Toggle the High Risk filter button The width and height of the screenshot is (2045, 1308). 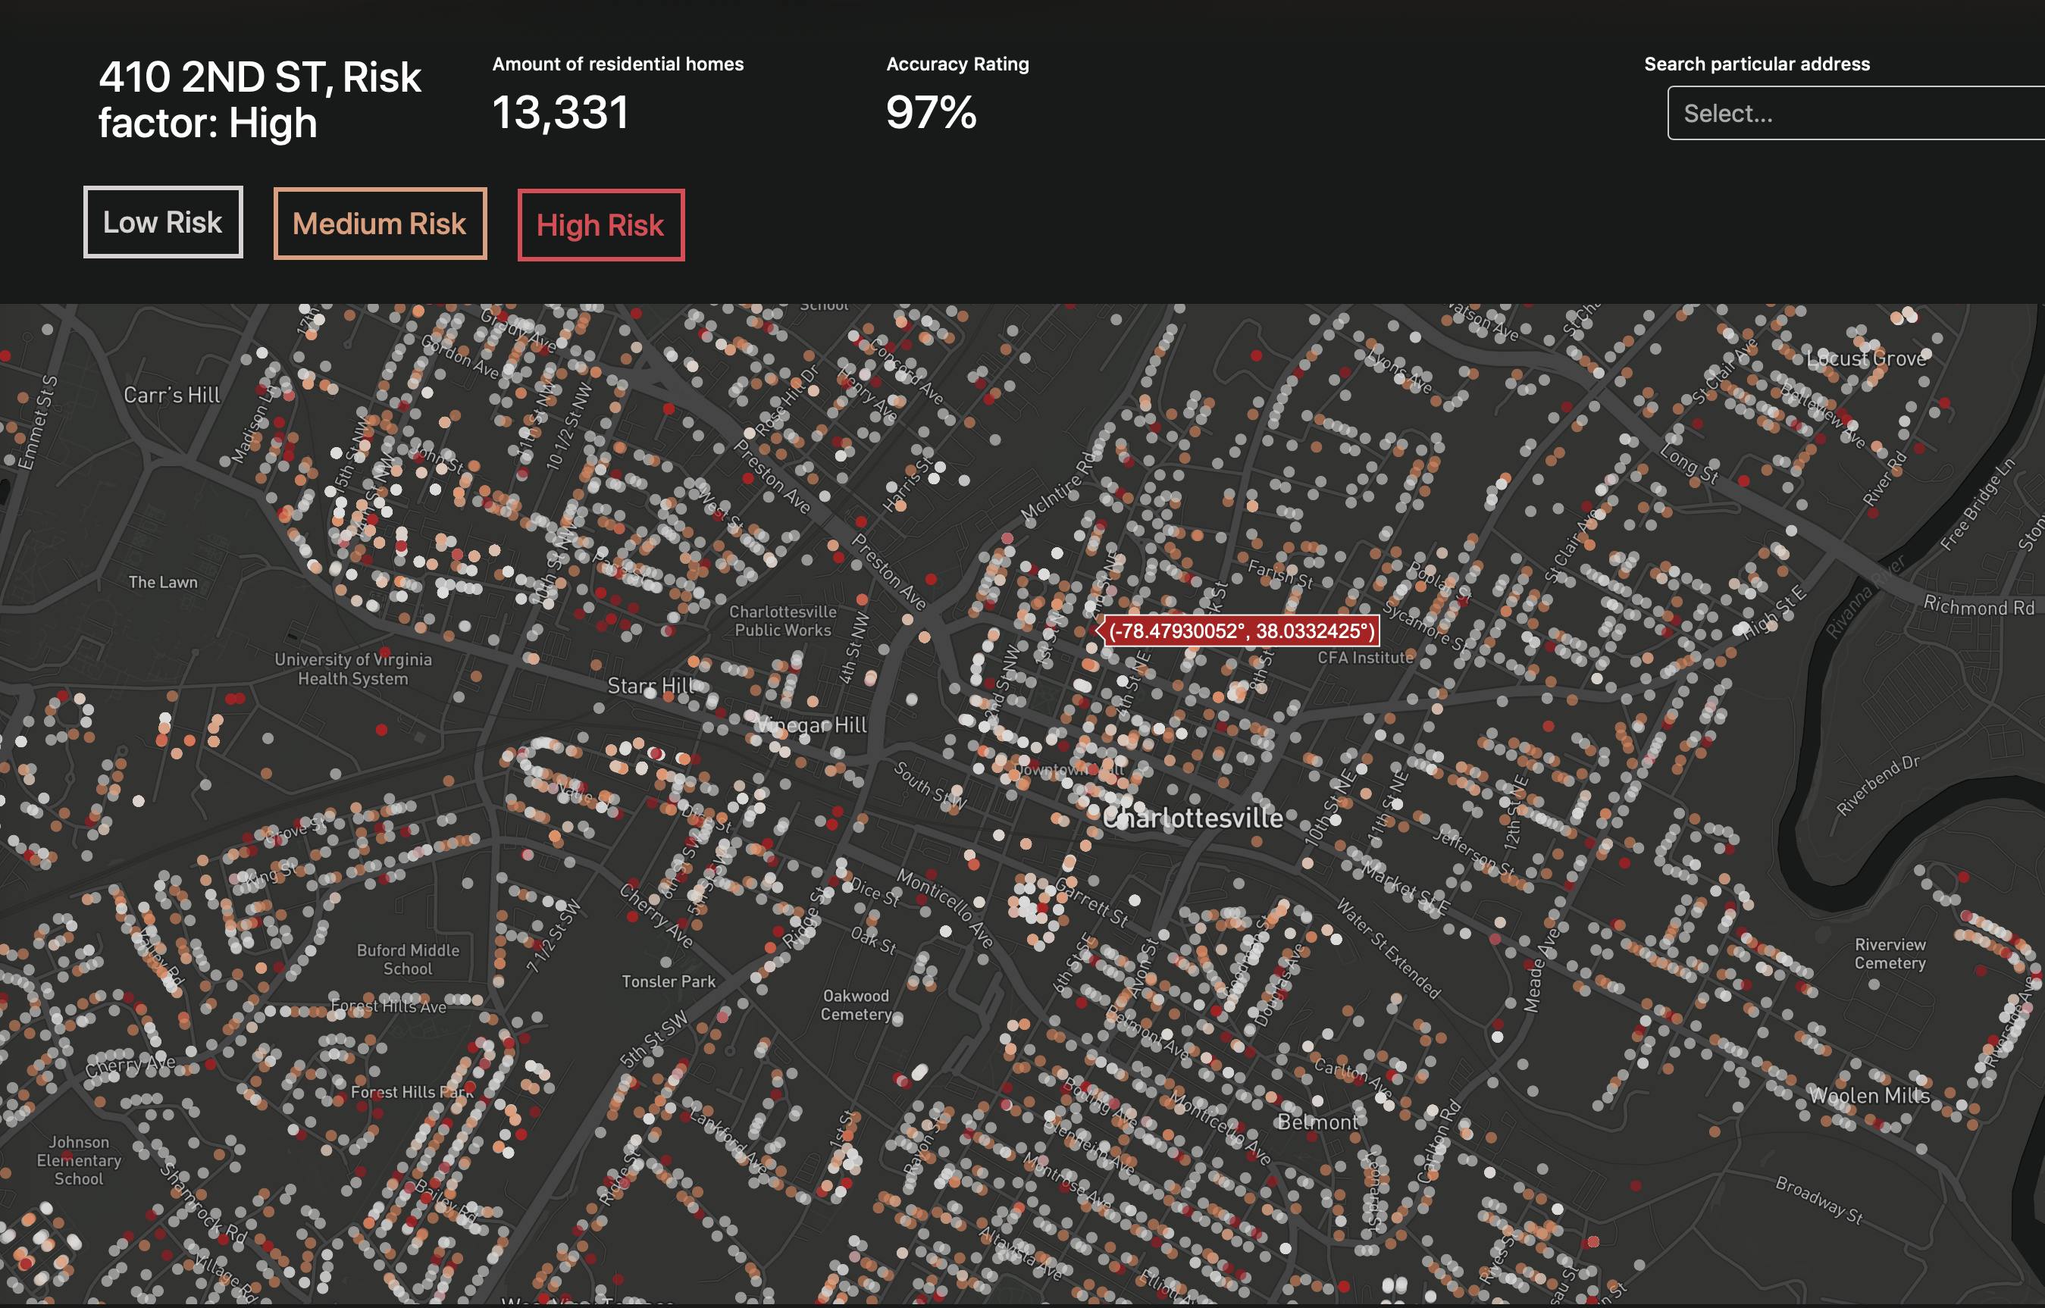(x=600, y=225)
